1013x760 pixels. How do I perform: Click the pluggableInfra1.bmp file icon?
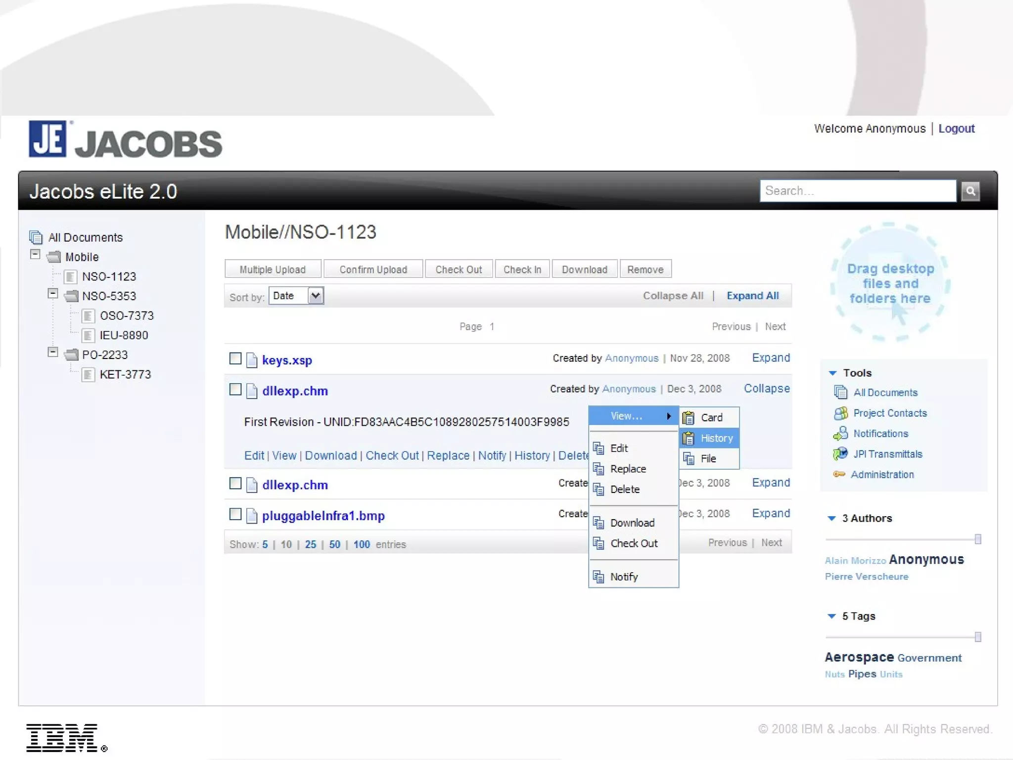click(252, 516)
